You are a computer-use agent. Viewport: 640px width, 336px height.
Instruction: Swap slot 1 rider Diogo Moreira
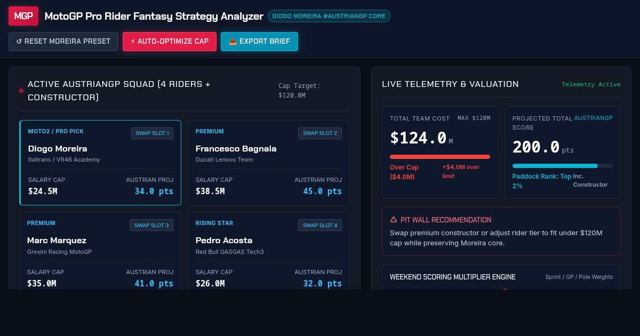(152, 133)
